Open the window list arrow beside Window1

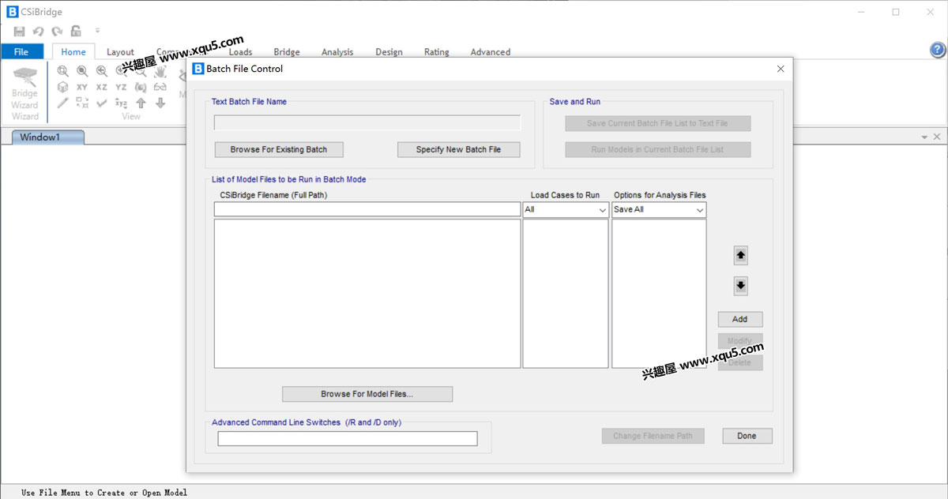[x=924, y=137]
